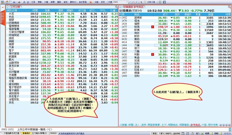Screen dimensions: 232x135
Task: Open the 交易 dropdown menu
Action: pos(34,2)
